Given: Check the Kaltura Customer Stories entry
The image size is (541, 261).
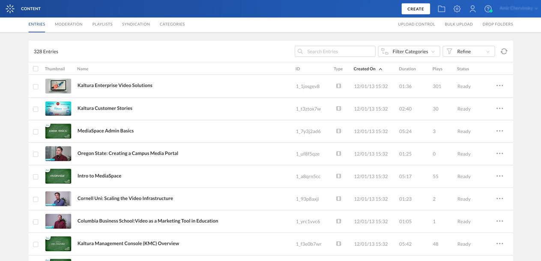Looking at the screenshot, I should 36,109.
